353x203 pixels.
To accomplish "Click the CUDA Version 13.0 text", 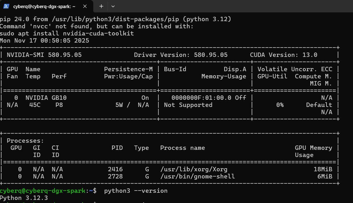I will (x=283, y=55).
